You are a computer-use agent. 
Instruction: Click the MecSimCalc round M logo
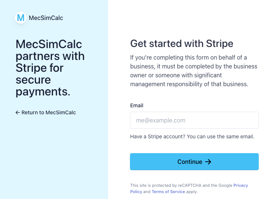click(x=21, y=18)
